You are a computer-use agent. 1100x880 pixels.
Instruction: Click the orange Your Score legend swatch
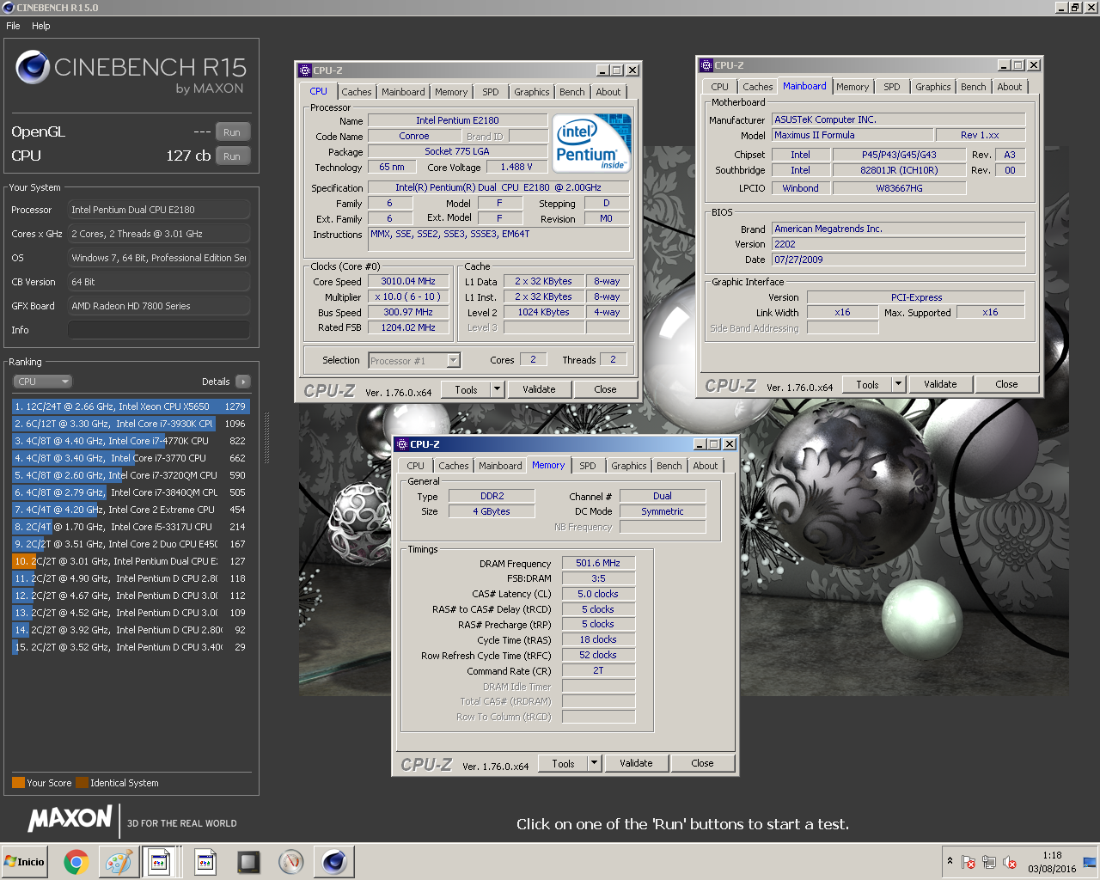[x=18, y=783]
